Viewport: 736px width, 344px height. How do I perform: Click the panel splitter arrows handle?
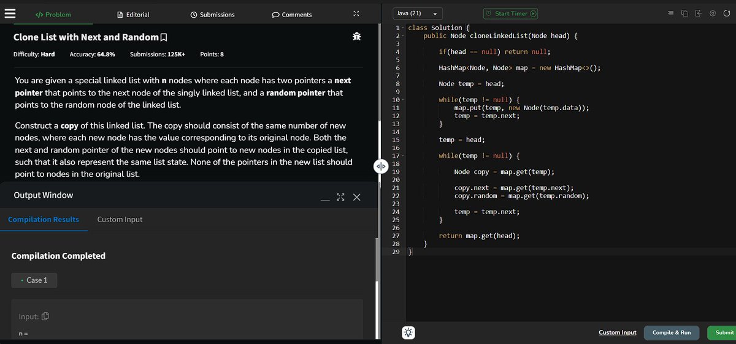tap(380, 166)
